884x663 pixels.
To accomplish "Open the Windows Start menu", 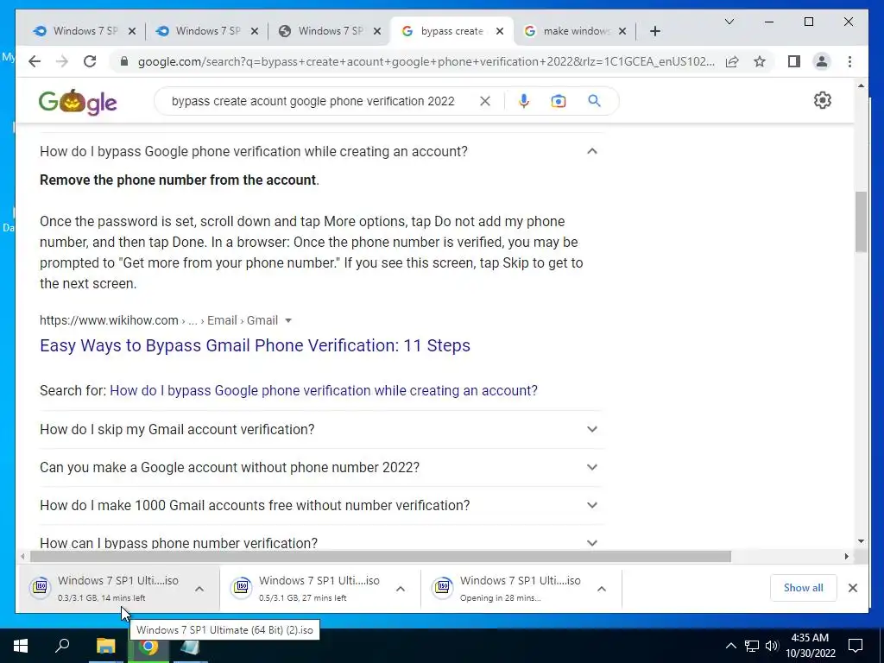I will click(x=21, y=646).
